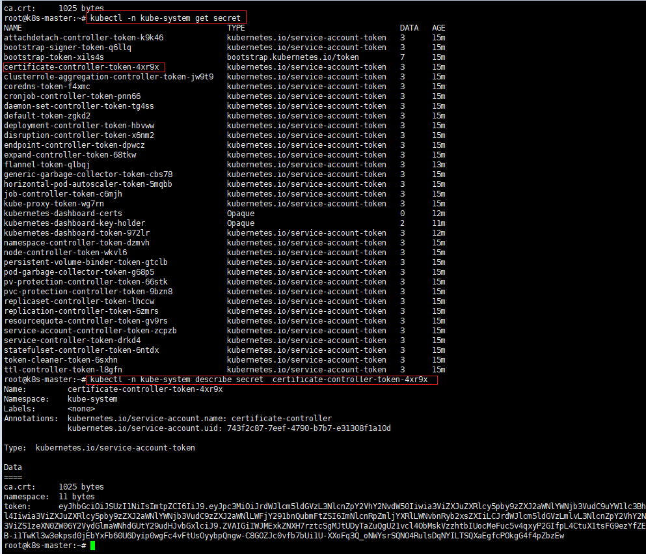646x554 pixels.
Task: Select expand-controller-token-68tkw
Action: click(x=70, y=154)
